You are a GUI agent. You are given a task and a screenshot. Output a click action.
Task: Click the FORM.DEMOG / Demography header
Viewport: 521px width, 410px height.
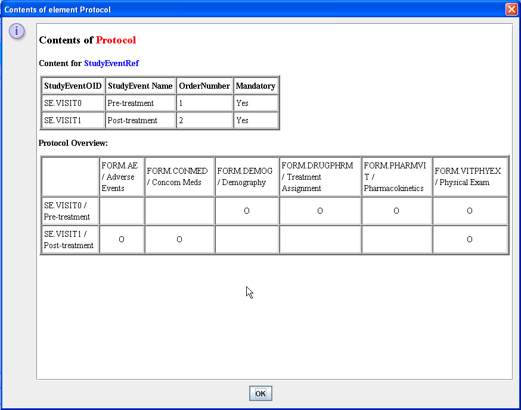[246, 177]
